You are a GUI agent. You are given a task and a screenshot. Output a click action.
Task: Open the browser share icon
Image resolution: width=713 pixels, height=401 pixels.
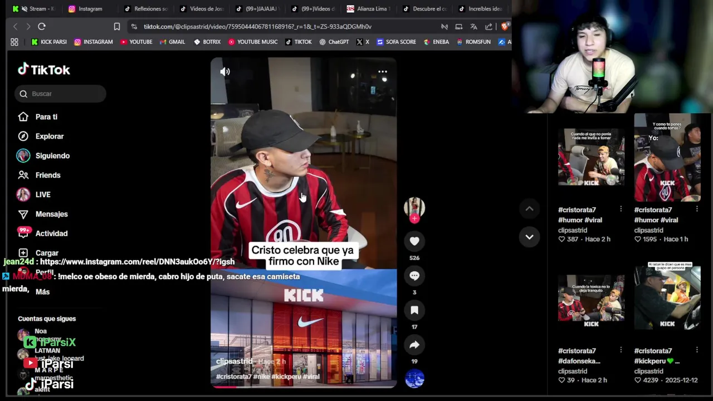point(489,26)
